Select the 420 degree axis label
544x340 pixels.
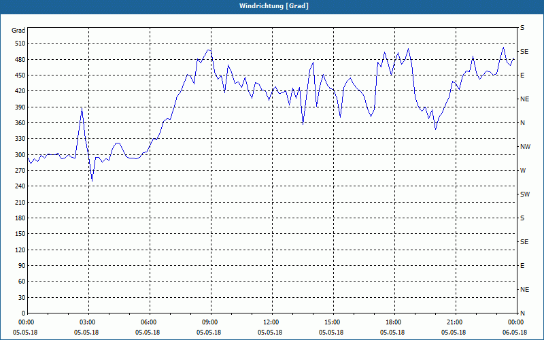click(20, 91)
